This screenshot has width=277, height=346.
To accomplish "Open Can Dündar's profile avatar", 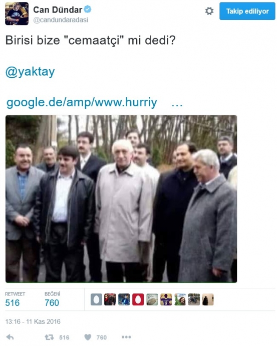I will pyautogui.click(x=17, y=14).
